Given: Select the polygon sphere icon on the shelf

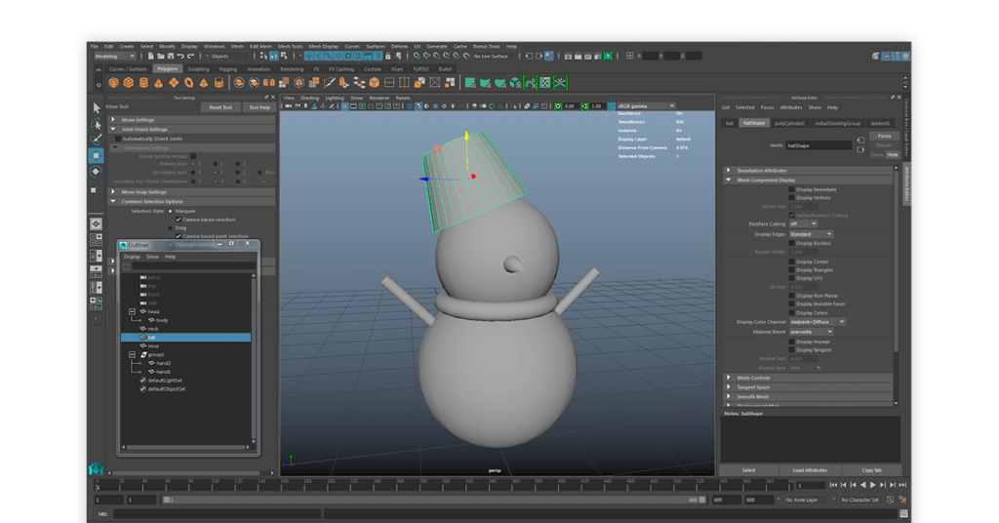Looking at the screenshot, I should 114,83.
